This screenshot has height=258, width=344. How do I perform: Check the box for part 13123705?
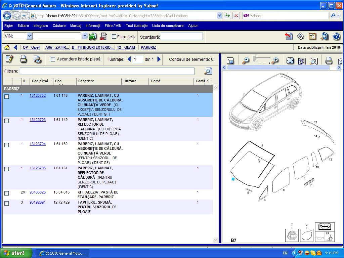coord(7,169)
